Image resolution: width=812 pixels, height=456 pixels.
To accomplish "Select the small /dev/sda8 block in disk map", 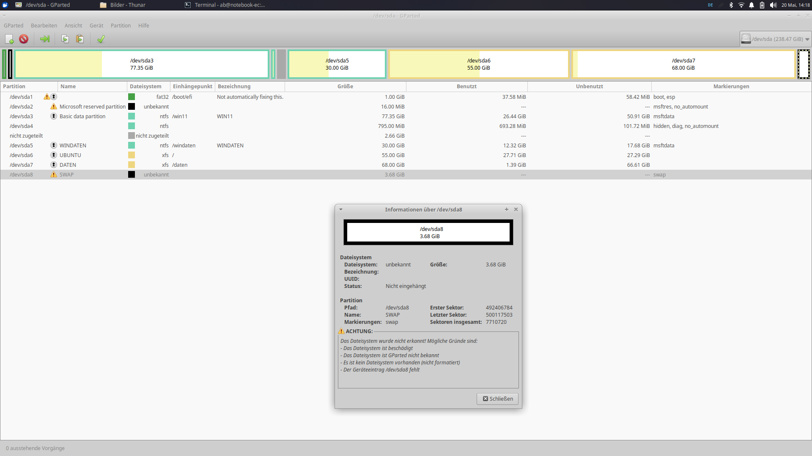I will click(x=804, y=64).
